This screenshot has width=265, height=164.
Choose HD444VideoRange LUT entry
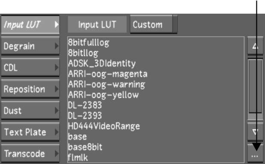(104, 126)
